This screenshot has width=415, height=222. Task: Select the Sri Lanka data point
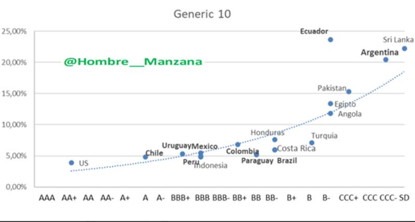point(404,49)
